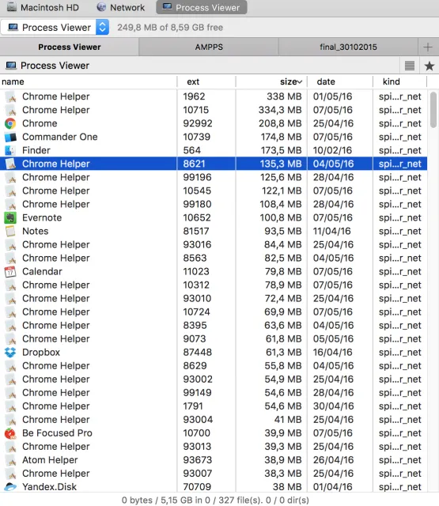Screen dimensions: 439x506
Task: Click the Evernote elephant icon
Action: (10, 218)
